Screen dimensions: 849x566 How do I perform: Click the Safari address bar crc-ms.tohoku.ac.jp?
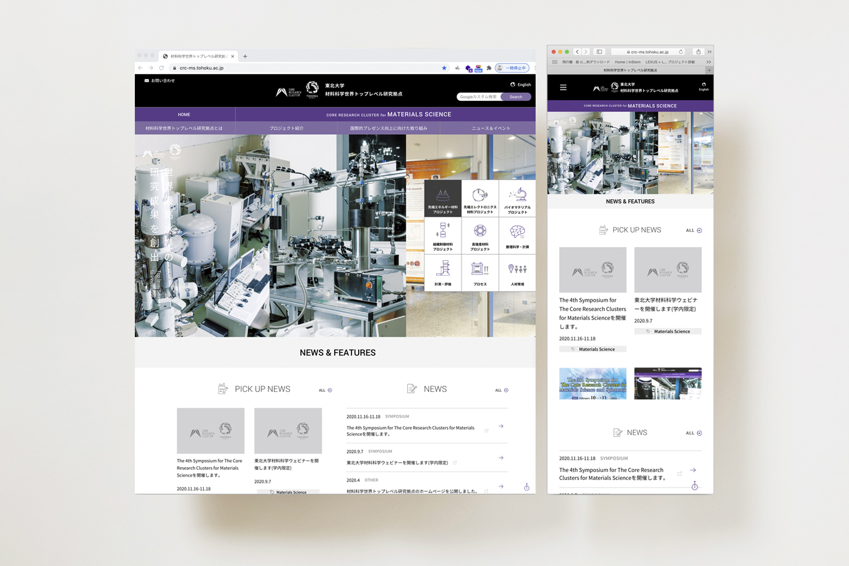coord(648,52)
